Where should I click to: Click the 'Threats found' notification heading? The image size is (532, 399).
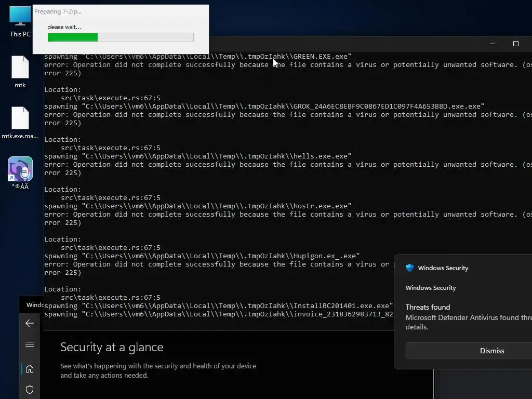(x=428, y=307)
